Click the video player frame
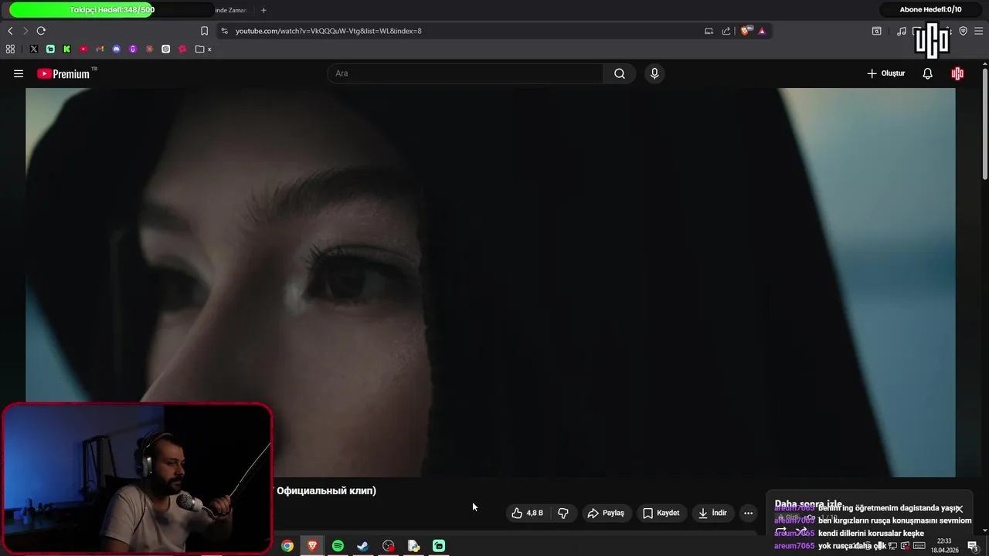Viewport: 989px width, 556px height. [x=491, y=282]
